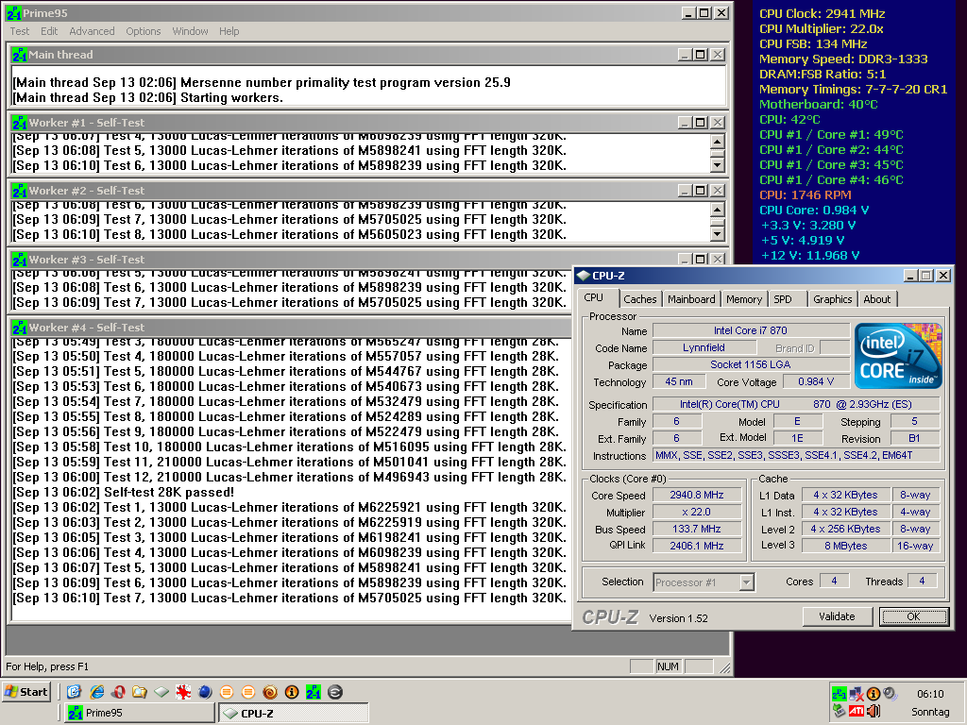Switch to the Mainboard tab in CPU-Z
967x725 pixels.
[691, 299]
